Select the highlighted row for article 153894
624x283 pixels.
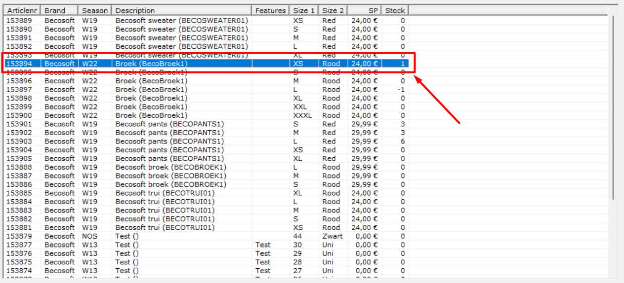pyautogui.click(x=206, y=64)
